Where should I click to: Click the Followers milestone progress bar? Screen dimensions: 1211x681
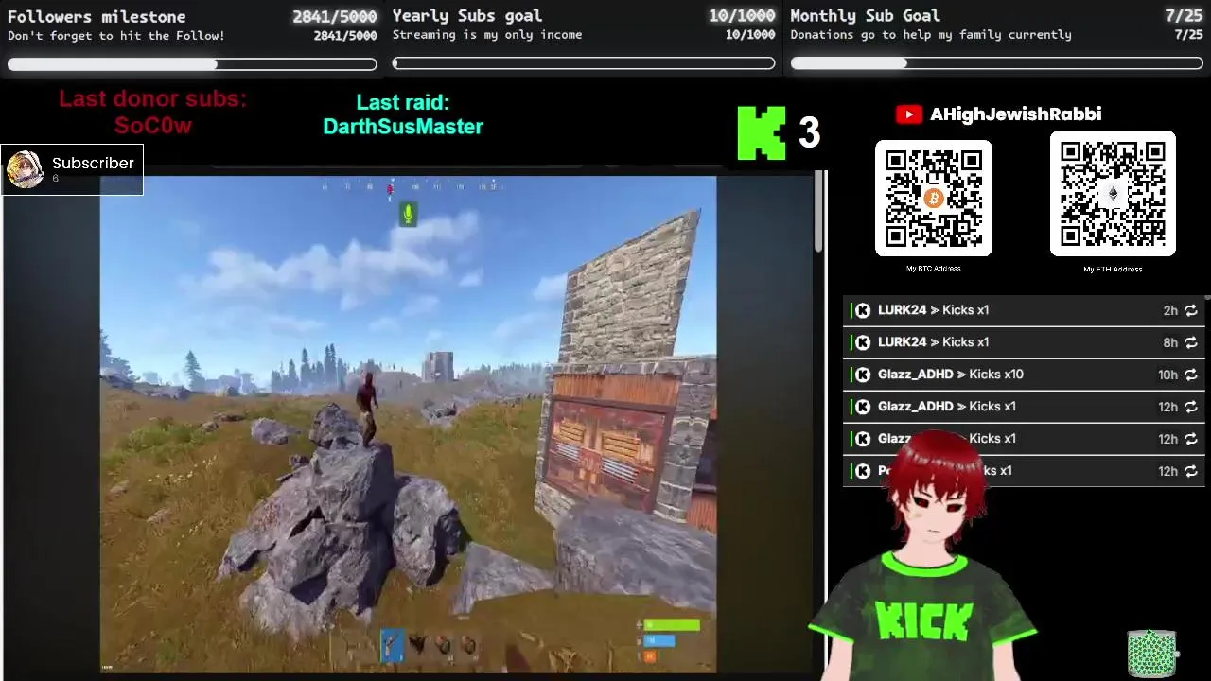pyautogui.click(x=192, y=64)
